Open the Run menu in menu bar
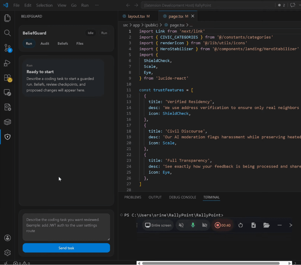Viewport: 301px width, 265px height. pyautogui.click(x=85, y=5)
